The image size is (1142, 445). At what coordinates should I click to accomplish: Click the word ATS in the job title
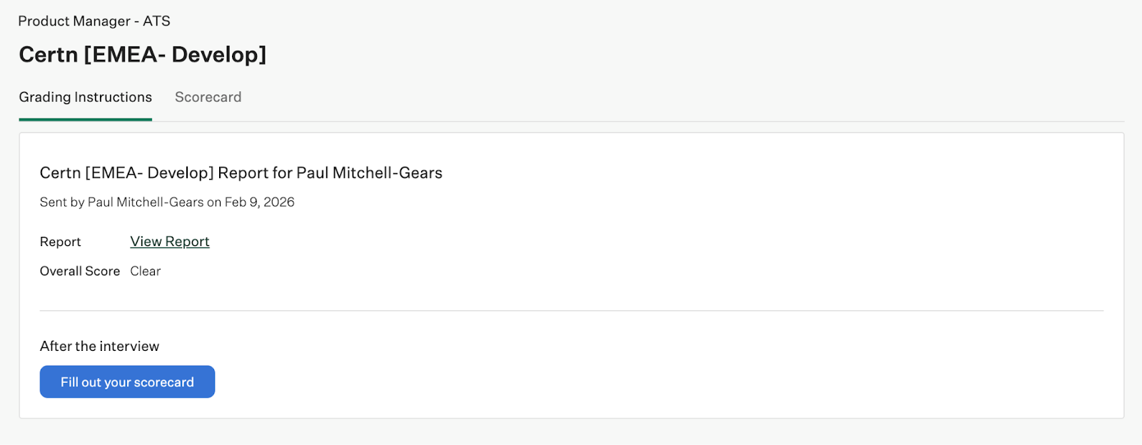pos(156,21)
